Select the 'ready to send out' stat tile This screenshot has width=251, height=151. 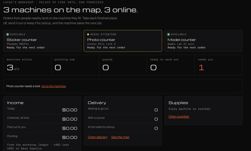171,65
